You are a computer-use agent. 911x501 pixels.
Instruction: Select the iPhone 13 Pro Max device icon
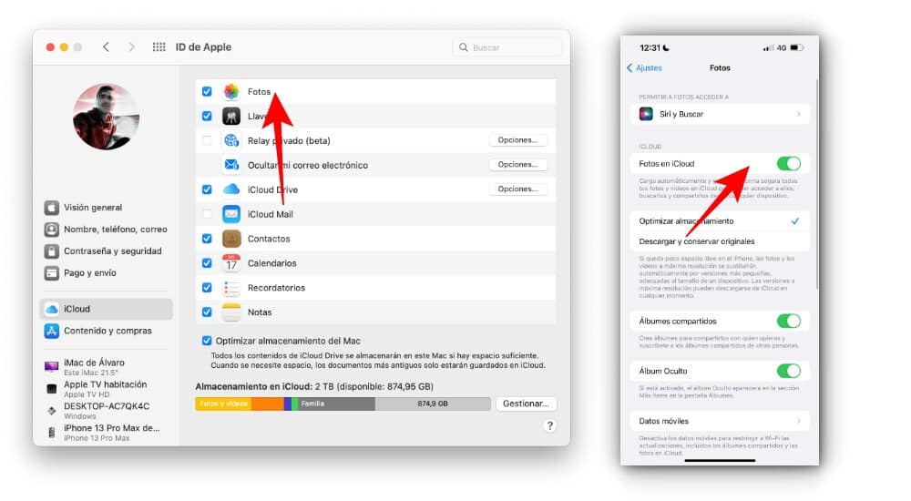[52, 433]
